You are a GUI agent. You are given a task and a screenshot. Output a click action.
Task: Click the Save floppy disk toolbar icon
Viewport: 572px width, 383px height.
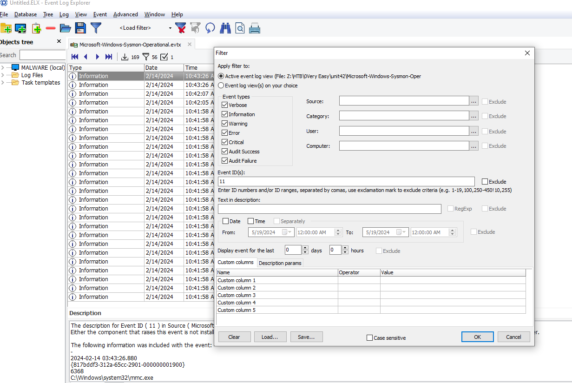tap(80, 28)
